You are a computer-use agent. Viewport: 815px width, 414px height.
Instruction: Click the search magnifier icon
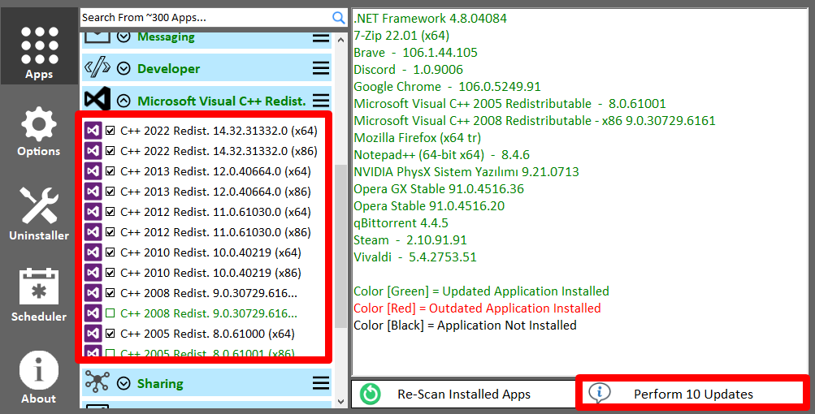tap(338, 18)
